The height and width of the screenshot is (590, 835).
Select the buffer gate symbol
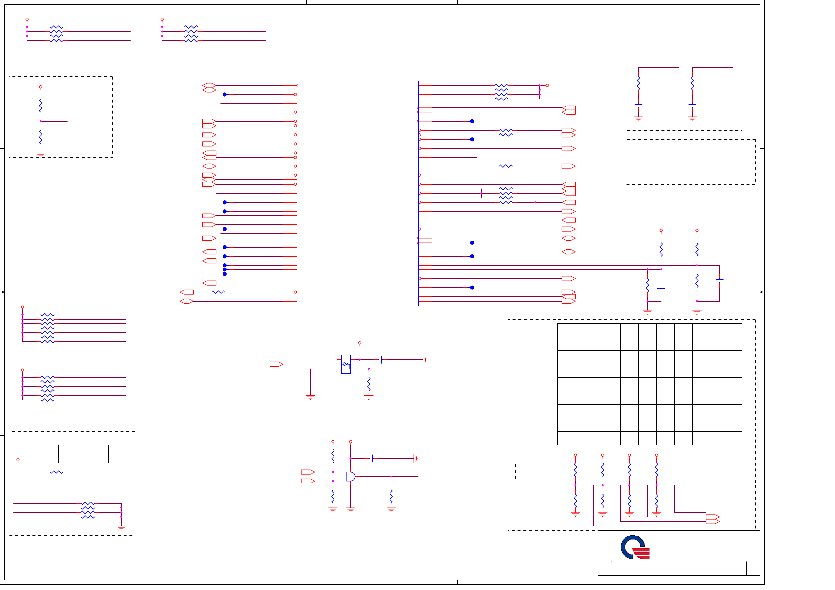pos(346,364)
